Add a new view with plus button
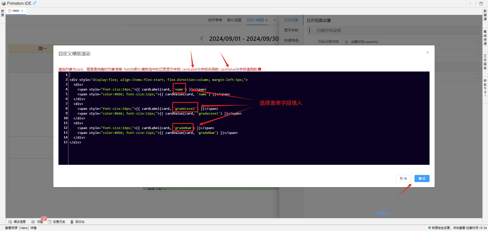 point(274,20)
